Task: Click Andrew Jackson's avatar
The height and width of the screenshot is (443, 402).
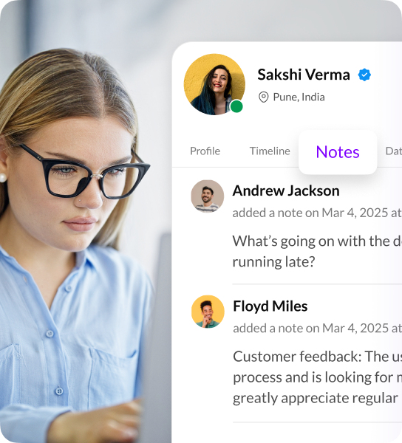Action: point(207,196)
